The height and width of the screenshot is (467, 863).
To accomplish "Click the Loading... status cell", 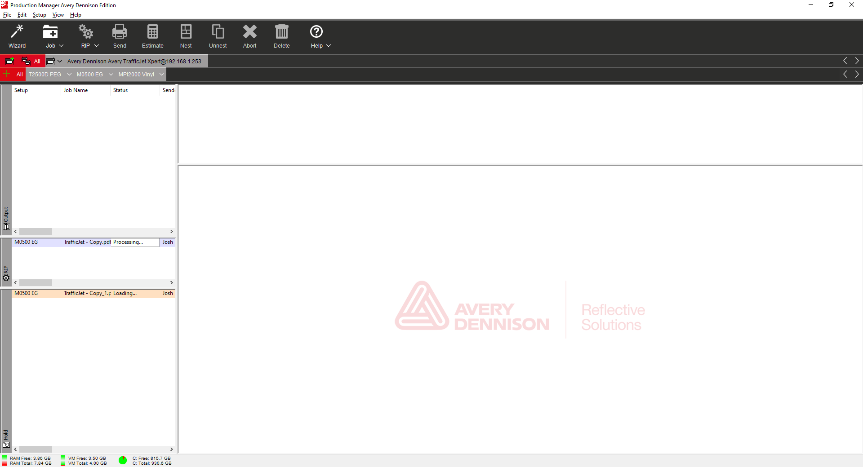I will click(135, 293).
